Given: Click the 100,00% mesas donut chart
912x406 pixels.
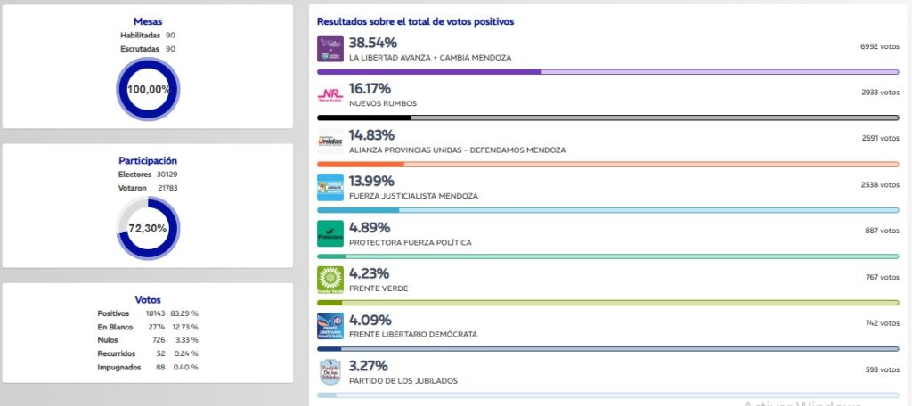Looking at the screenshot, I should click(x=148, y=90).
